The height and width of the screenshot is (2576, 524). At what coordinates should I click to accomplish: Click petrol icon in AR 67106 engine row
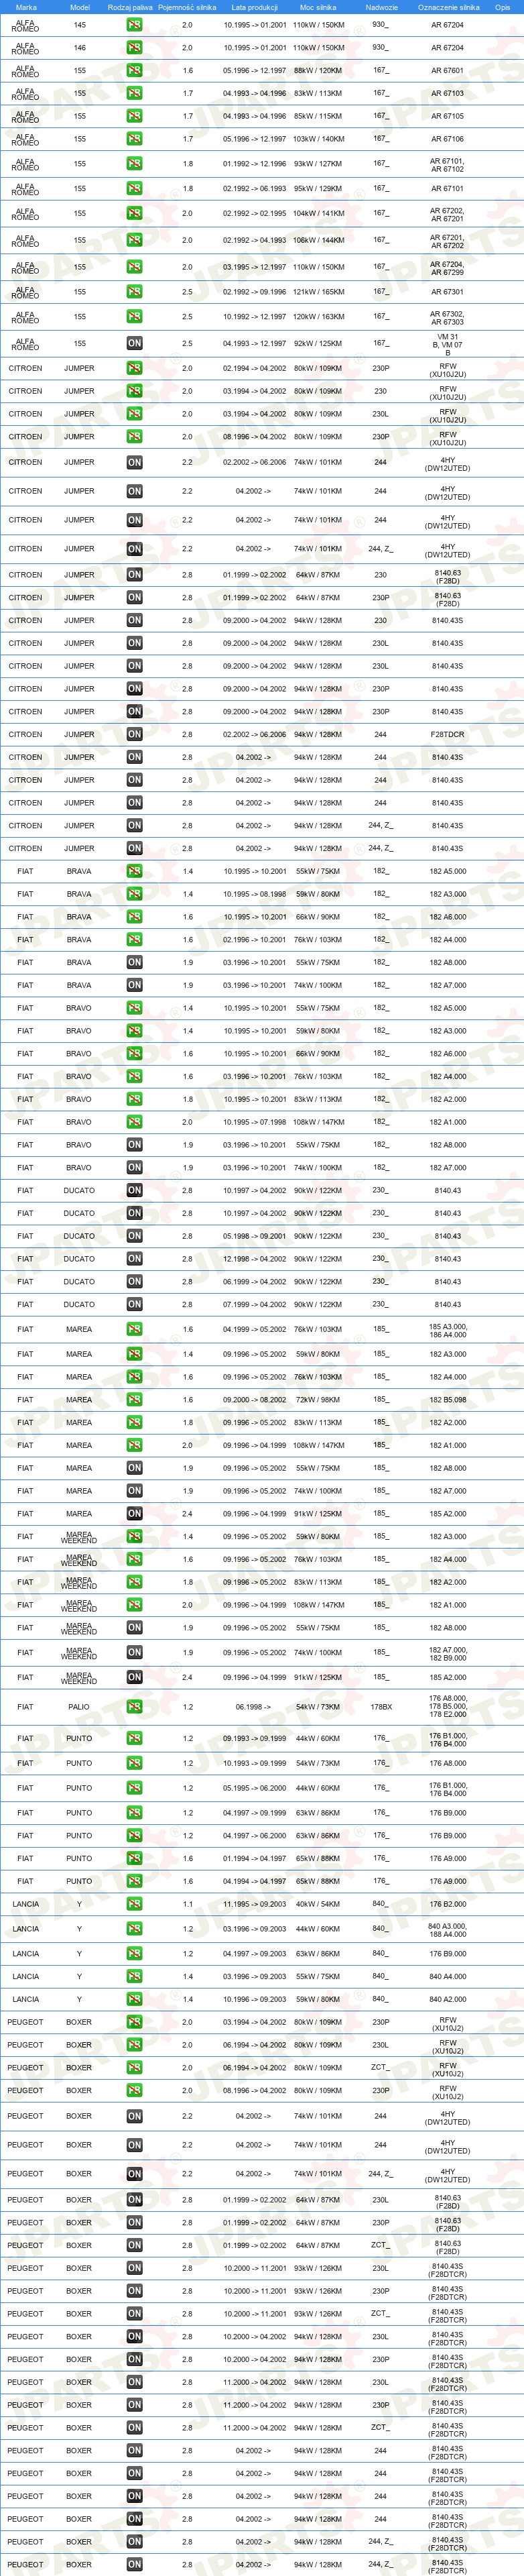click(x=134, y=139)
